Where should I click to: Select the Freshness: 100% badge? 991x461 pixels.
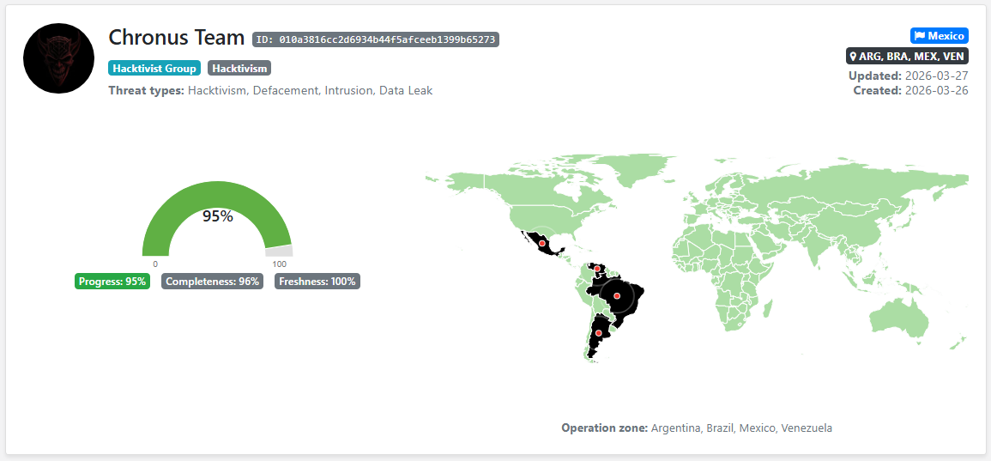point(317,282)
